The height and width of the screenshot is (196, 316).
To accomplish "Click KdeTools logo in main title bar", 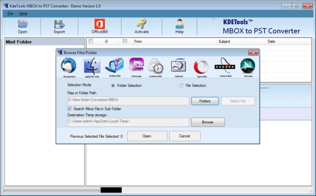I will (x=6, y=5).
